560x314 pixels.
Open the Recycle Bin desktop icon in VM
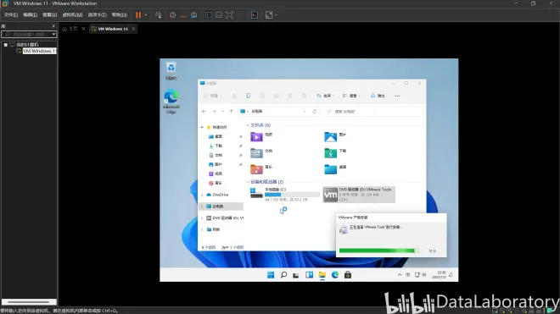tap(171, 71)
